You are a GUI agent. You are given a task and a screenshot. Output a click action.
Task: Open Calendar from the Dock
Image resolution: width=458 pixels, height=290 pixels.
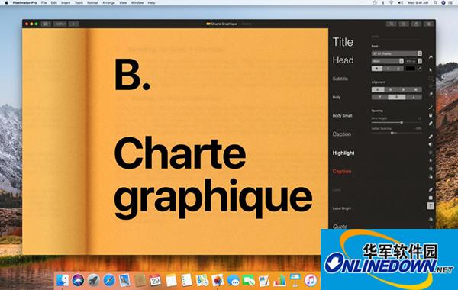(155, 280)
